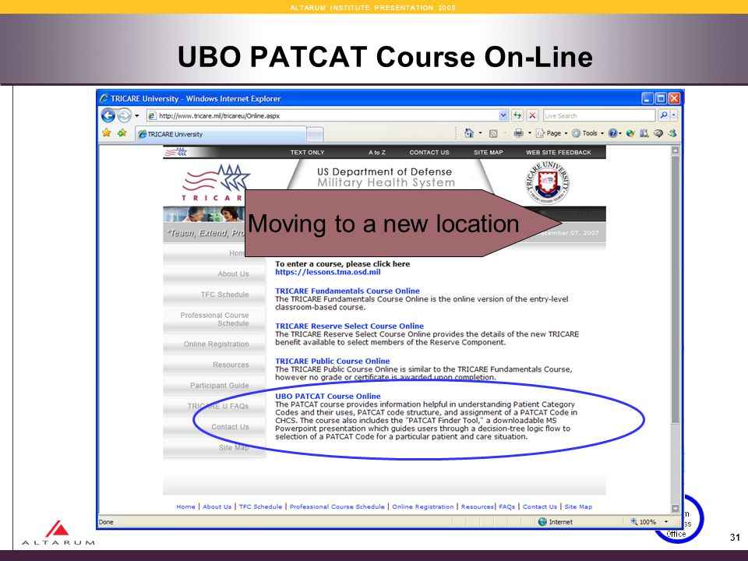Screen dimensions: 748x561
Task: Open TRICARE Reserve Select Course Online link
Action: [x=349, y=326]
